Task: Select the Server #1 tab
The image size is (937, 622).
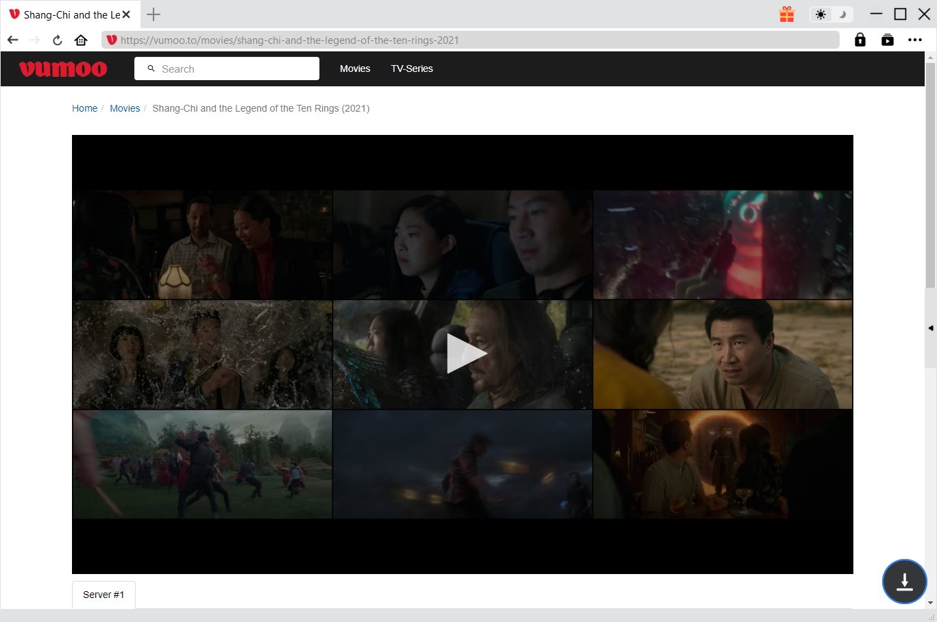Action: coord(104,595)
